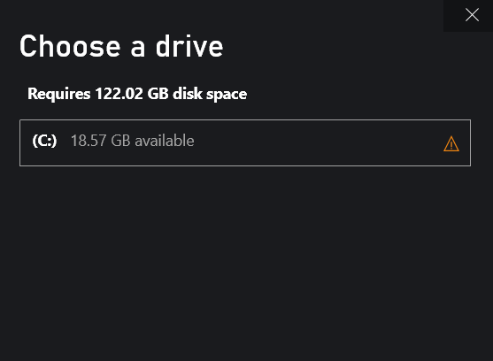
Task: Click the word 'Requires' in the subtitle
Action: point(58,94)
